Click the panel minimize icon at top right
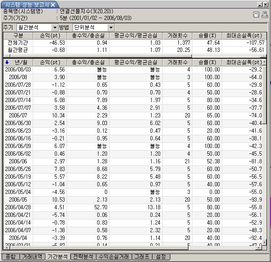The width and height of the screenshot is (271, 262). pyautogui.click(x=260, y=5)
